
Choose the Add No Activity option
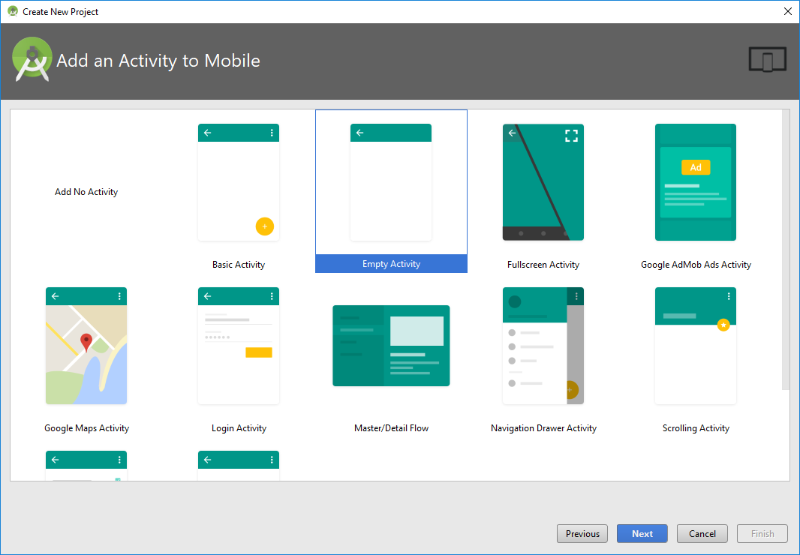(86, 192)
